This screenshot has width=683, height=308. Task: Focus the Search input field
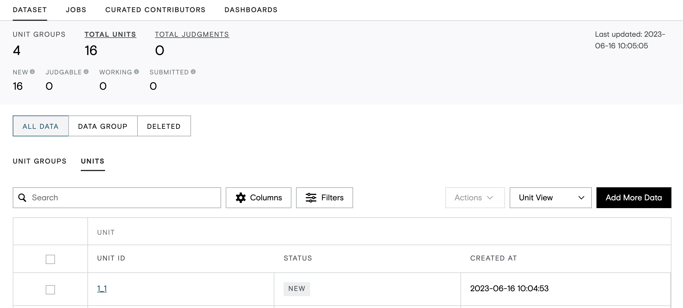click(x=117, y=198)
